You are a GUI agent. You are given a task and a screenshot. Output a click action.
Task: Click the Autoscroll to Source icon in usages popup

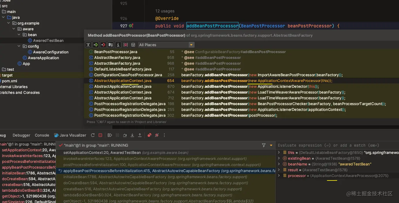tap(88, 45)
